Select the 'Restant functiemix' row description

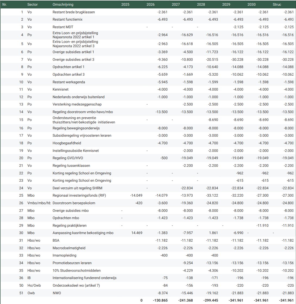pyautogui.click(x=68, y=19)
